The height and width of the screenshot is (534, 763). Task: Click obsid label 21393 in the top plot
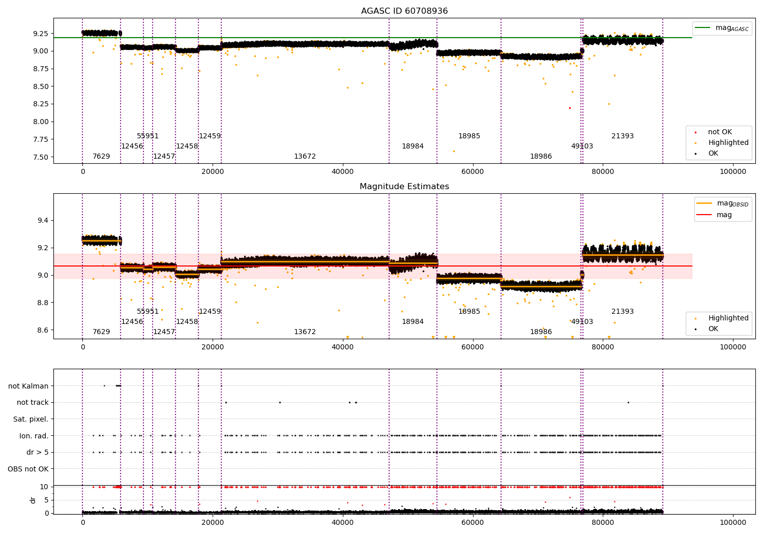click(623, 136)
